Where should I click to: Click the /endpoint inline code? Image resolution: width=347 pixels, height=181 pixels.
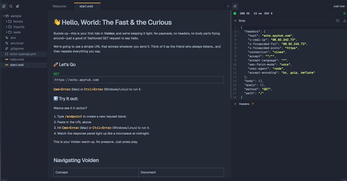[73, 116]
